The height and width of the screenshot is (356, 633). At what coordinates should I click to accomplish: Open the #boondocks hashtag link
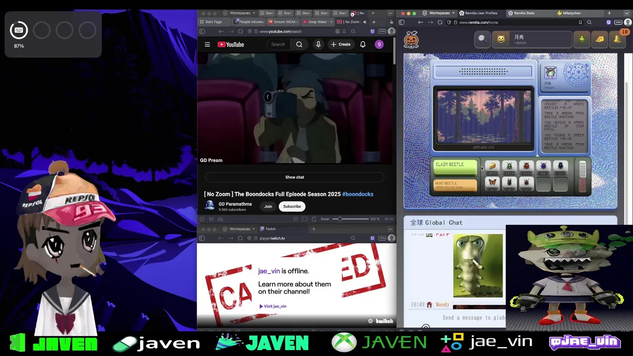(358, 194)
